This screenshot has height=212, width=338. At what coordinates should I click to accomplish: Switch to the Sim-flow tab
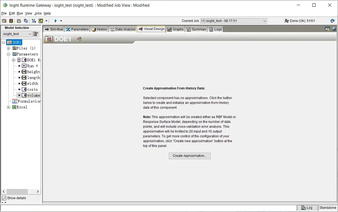coord(54,29)
